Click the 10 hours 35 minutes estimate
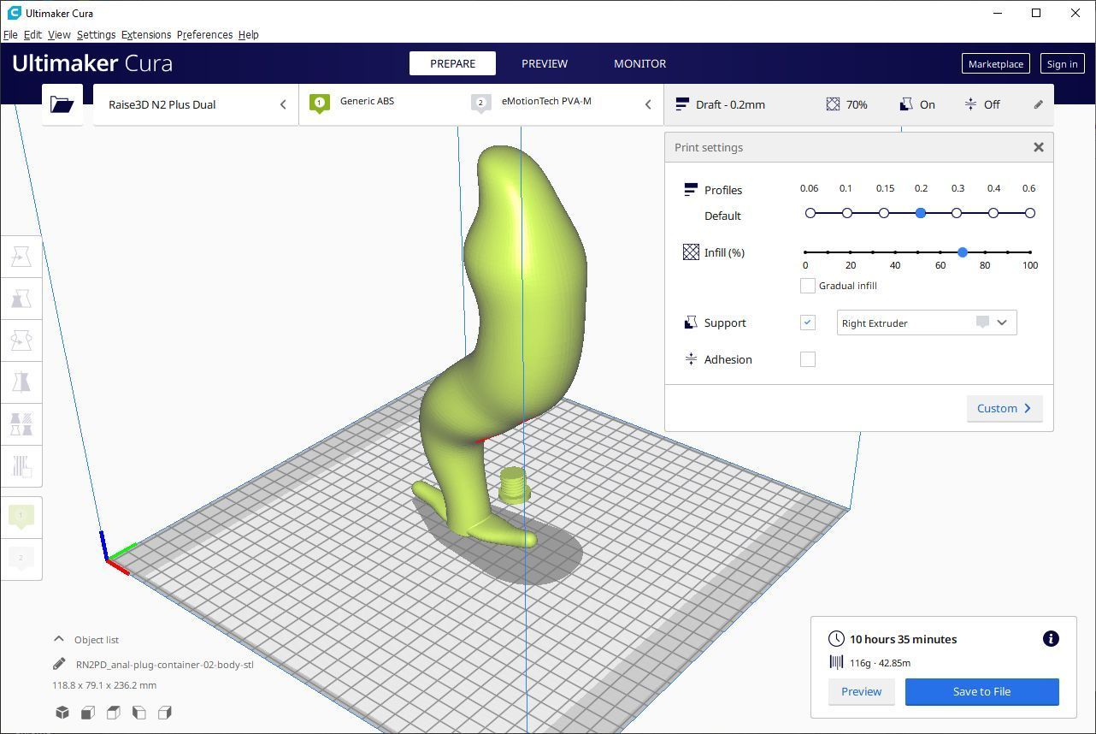 click(903, 639)
